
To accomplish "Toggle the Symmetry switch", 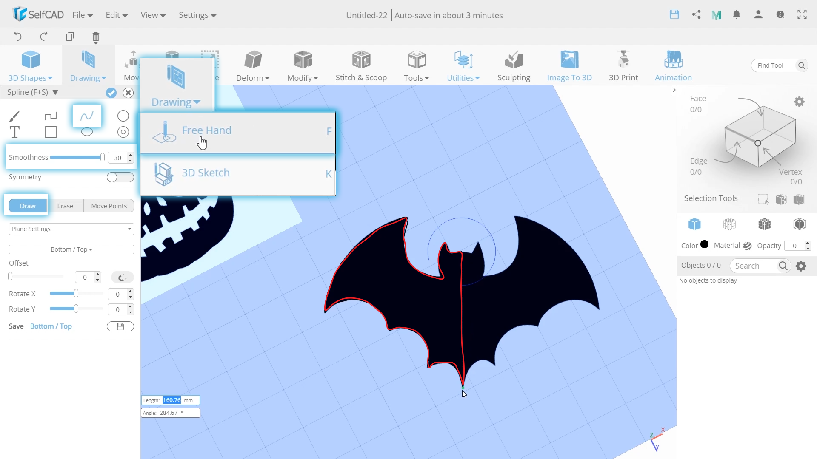I will coord(120,177).
